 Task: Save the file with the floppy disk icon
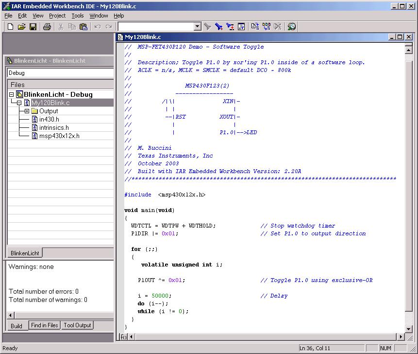[33, 26]
